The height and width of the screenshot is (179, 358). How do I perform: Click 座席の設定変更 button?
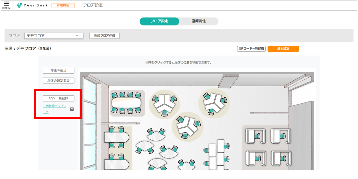click(59, 81)
